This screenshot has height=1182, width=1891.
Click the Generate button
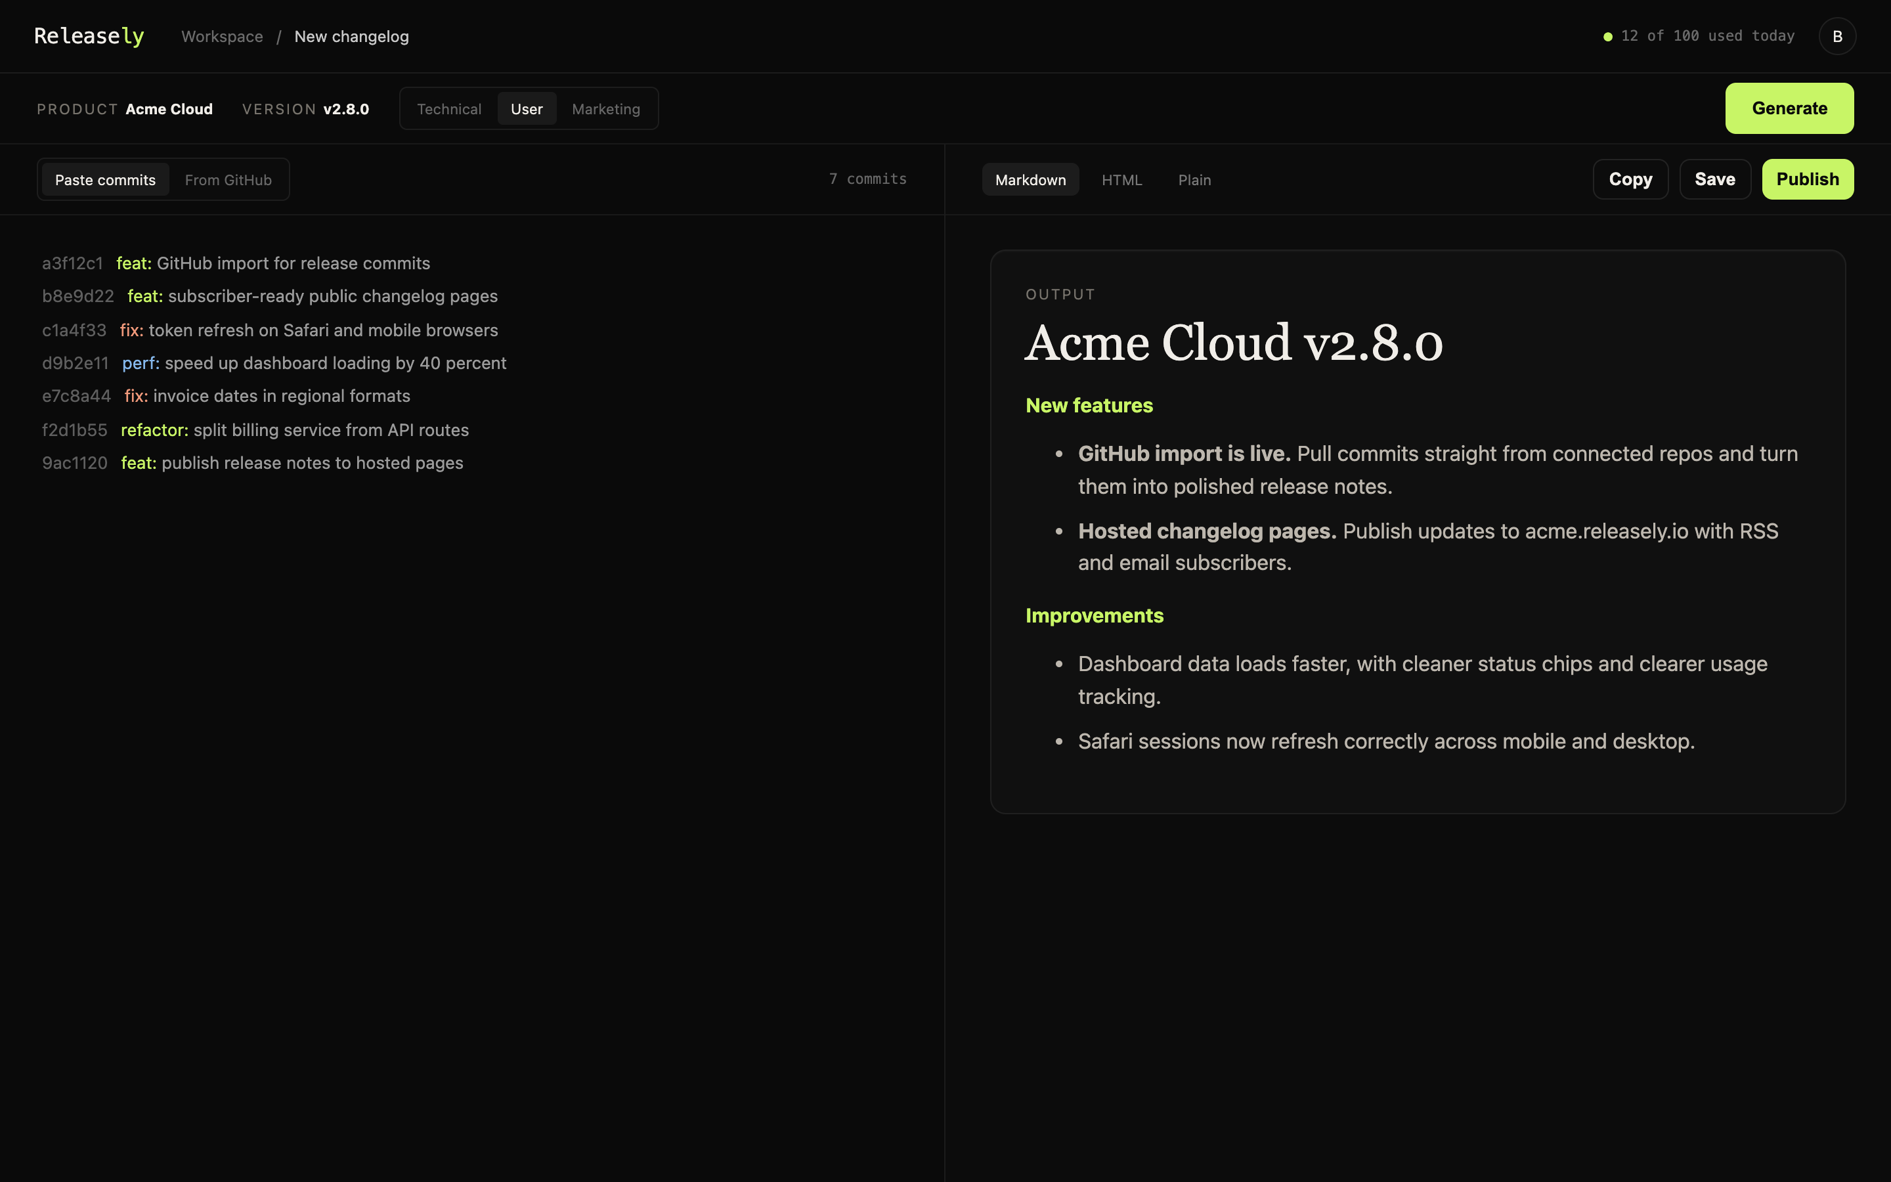1789,108
